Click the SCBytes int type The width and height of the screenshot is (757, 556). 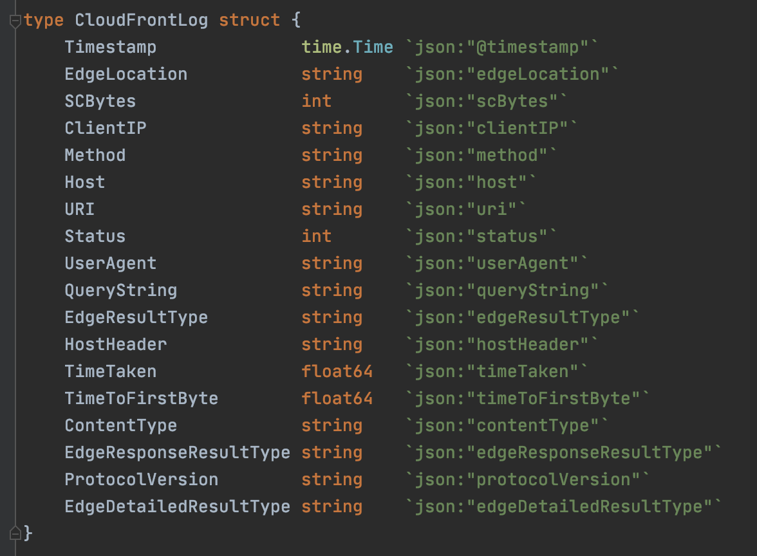coord(317,102)
